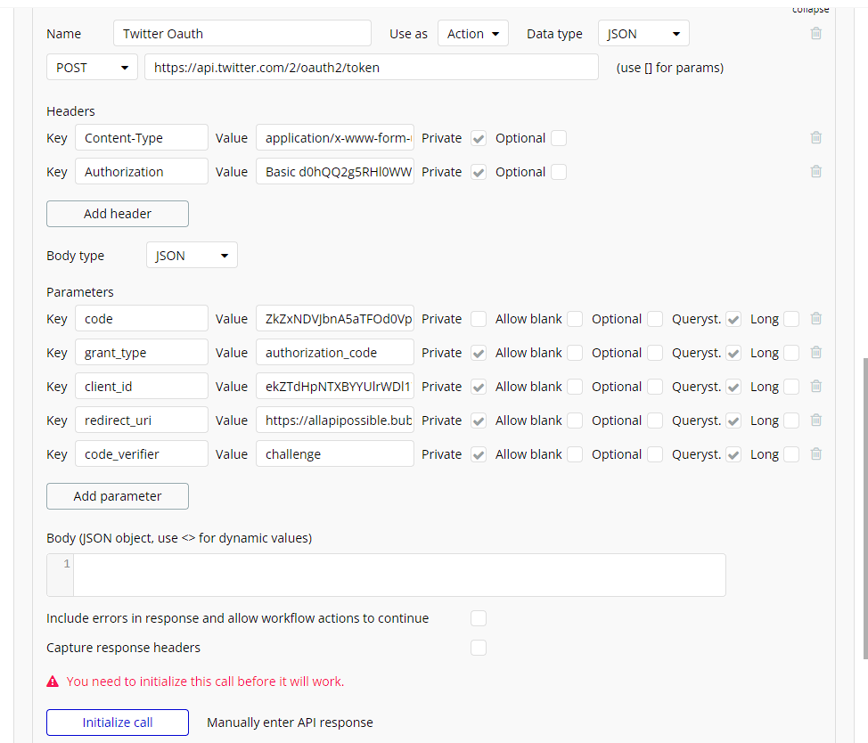The width and height of the screenshot is (868, 743).
Task: Open the Data type JSON dropdown
Action: coord(643,34)
